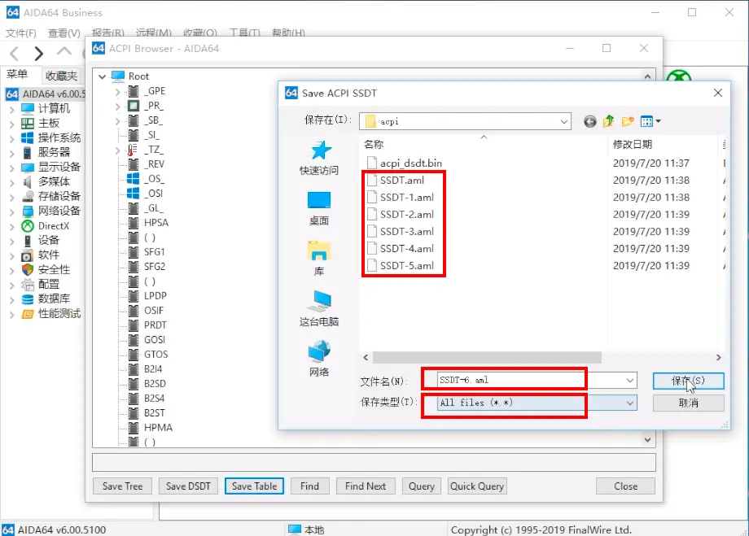
Task: Expand the 网络设备 sidebar node
Action: click(12, 211)
